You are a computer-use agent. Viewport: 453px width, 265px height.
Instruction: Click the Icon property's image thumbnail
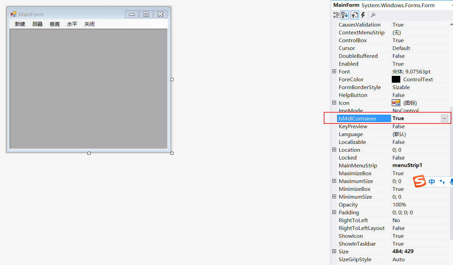coord(396,103)
